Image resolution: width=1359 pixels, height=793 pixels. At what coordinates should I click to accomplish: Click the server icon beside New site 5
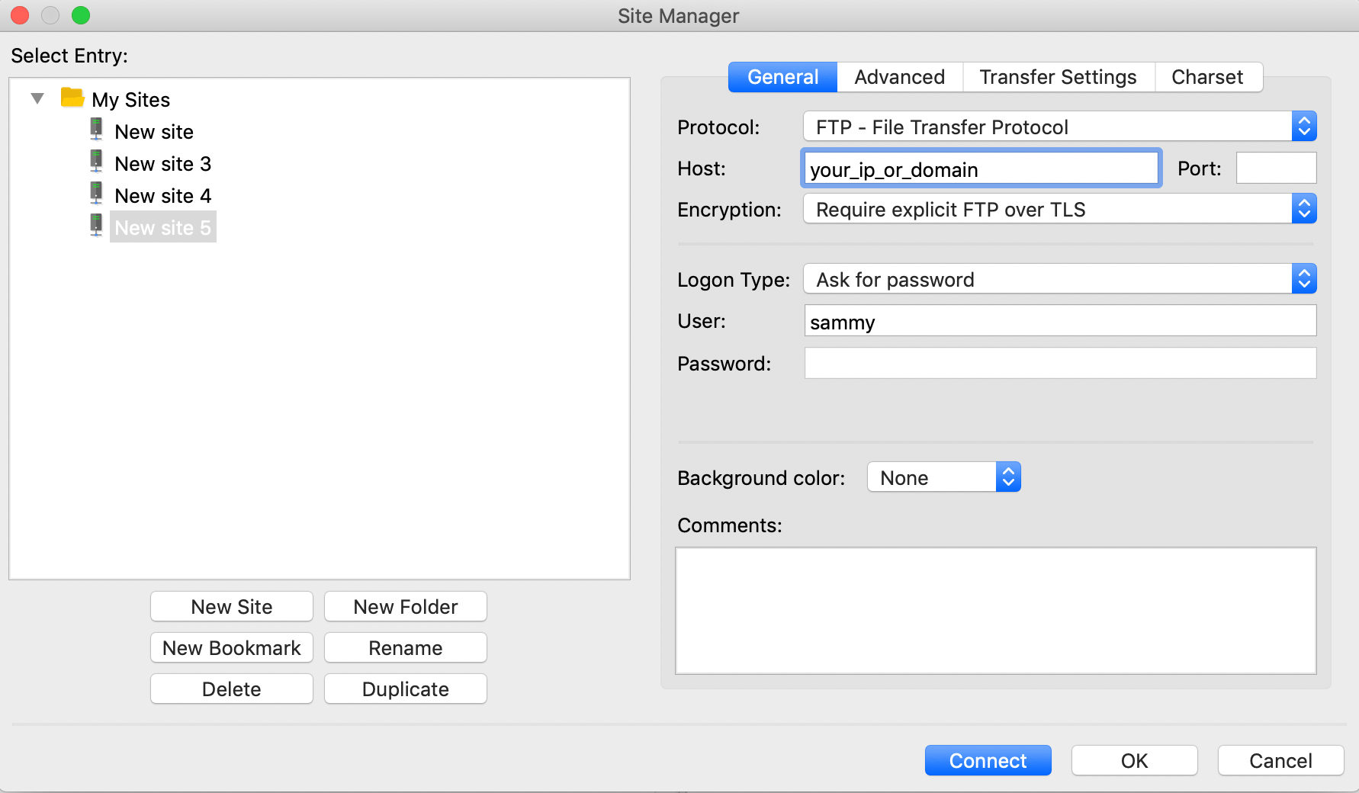point(96,226)
